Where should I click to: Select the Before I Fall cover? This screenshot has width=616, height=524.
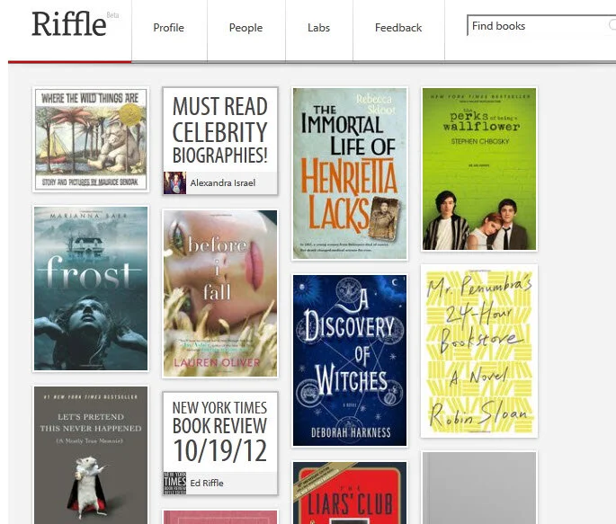coord(220,294)
